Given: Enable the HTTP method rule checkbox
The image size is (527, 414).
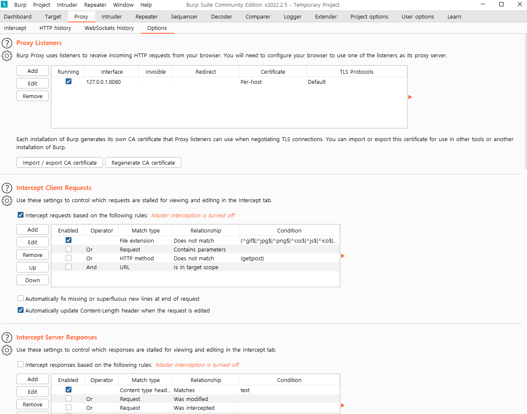Looking at the screenshot, I should pos(69,258).
